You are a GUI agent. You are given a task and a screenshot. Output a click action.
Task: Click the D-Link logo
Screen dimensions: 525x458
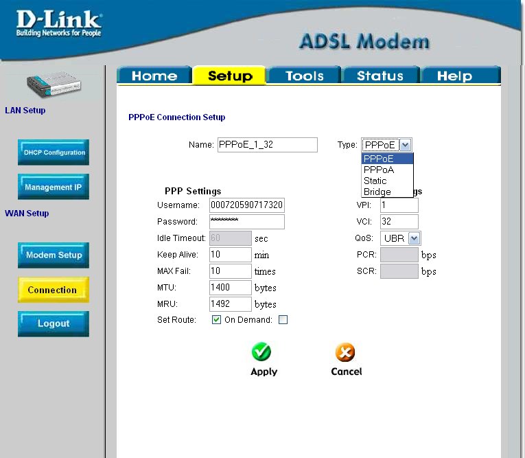(59, 23)
